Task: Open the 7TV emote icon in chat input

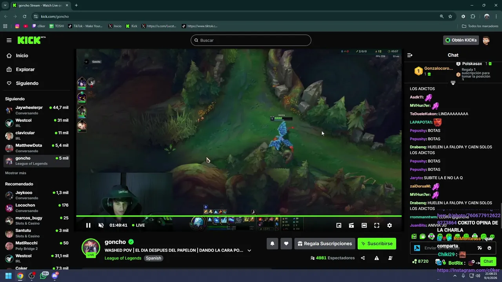Action: [x=480, y=248]
